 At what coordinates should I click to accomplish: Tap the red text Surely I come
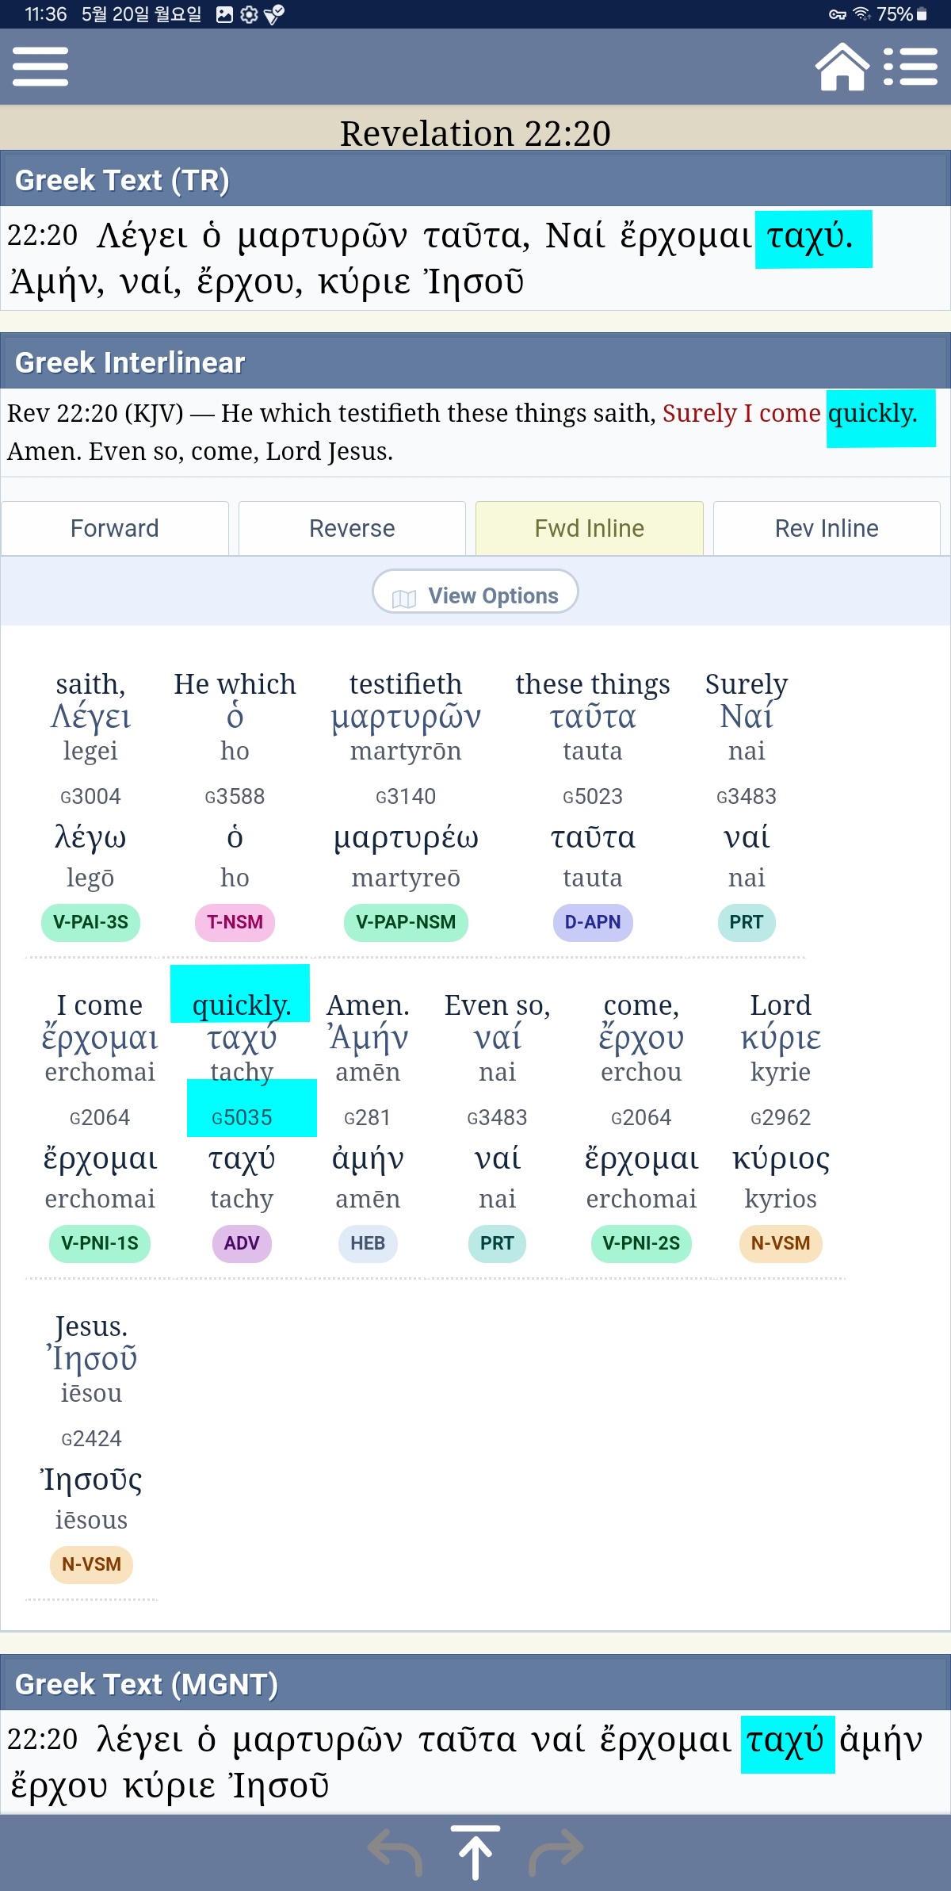[x=741, y=413]
